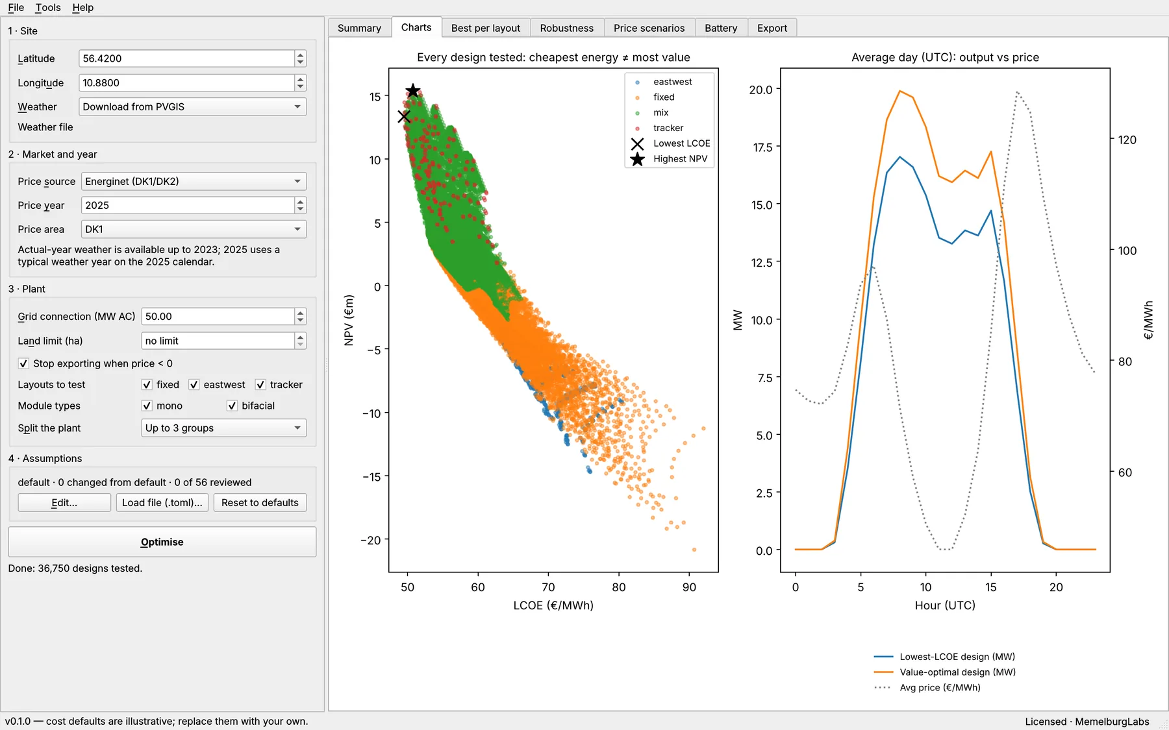Open the File menu
Image resolution: width=1169 pixels, height=730 pixels.
(x=16, y=7)
